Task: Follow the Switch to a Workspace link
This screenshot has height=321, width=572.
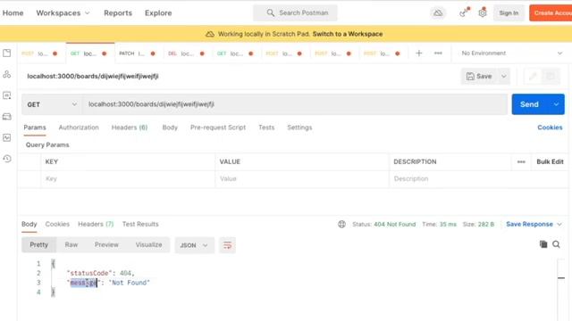Action: coord(348,34)
